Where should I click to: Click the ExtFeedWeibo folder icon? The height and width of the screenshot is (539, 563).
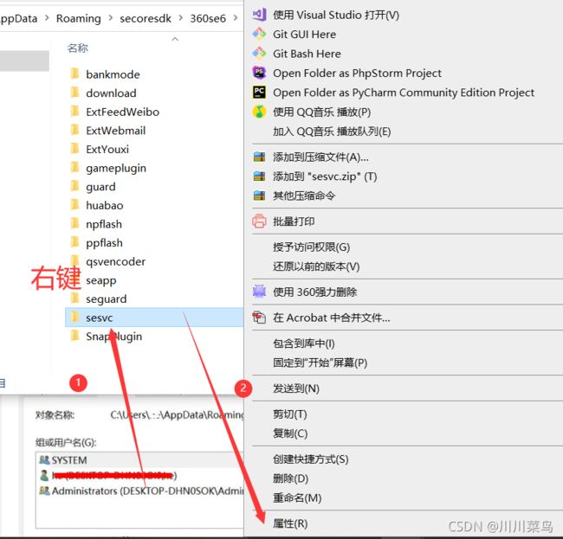pyautogui.click(x=74, y=111)
